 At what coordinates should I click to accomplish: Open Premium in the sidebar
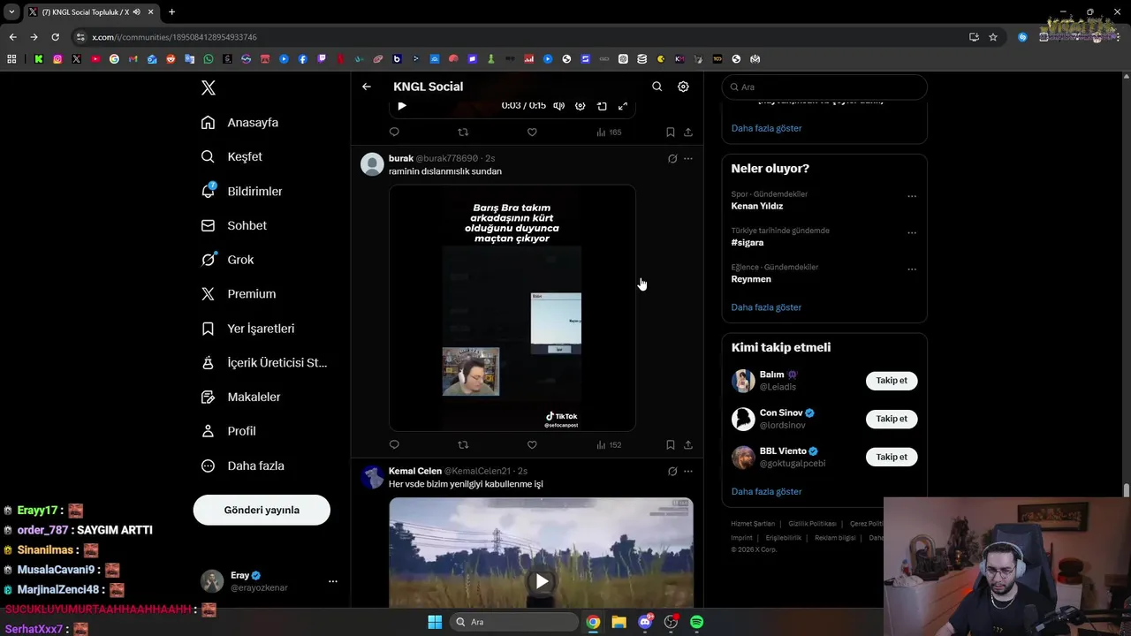(238, 294)
